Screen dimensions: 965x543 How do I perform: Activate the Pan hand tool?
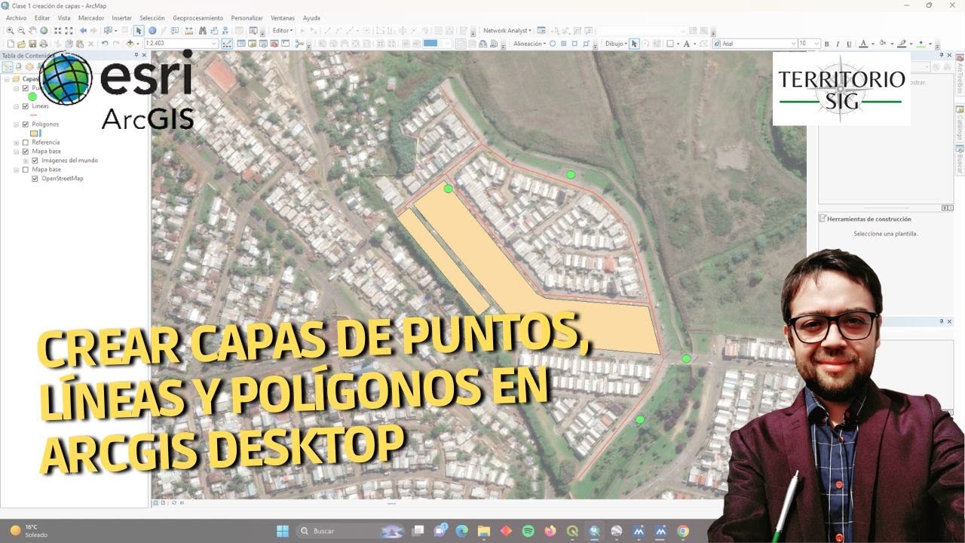point(32,31)
